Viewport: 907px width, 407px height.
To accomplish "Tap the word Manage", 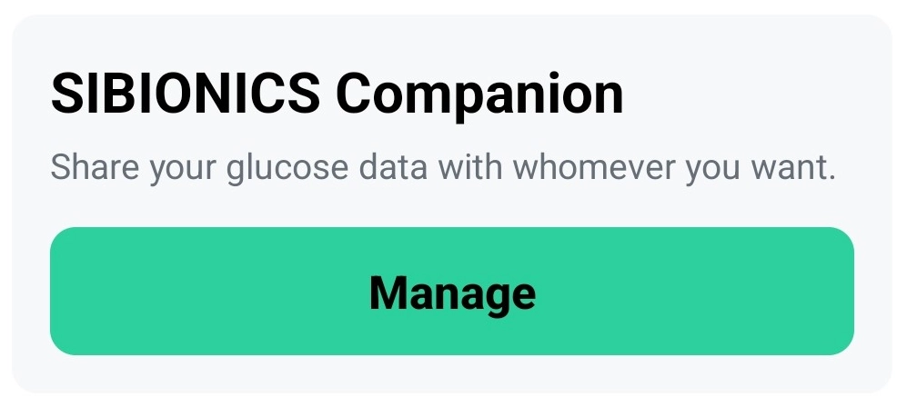I will (x=452, y=293).
